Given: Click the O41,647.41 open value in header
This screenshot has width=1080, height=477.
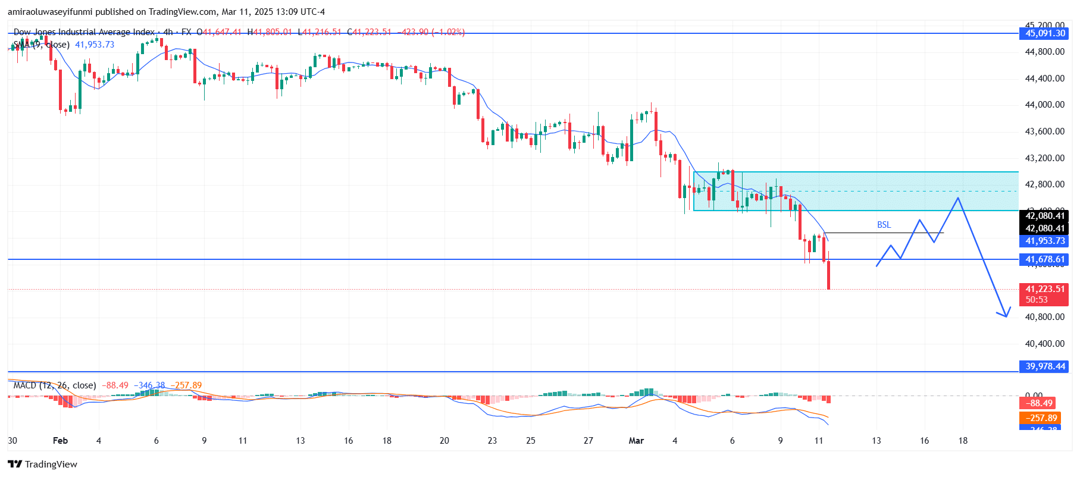Looking at the screenshot, I should click(220, 32).
